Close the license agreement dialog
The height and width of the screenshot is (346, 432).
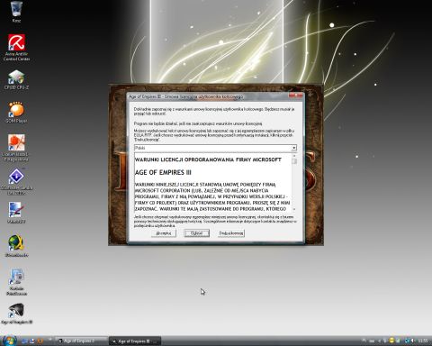(296, 96)
